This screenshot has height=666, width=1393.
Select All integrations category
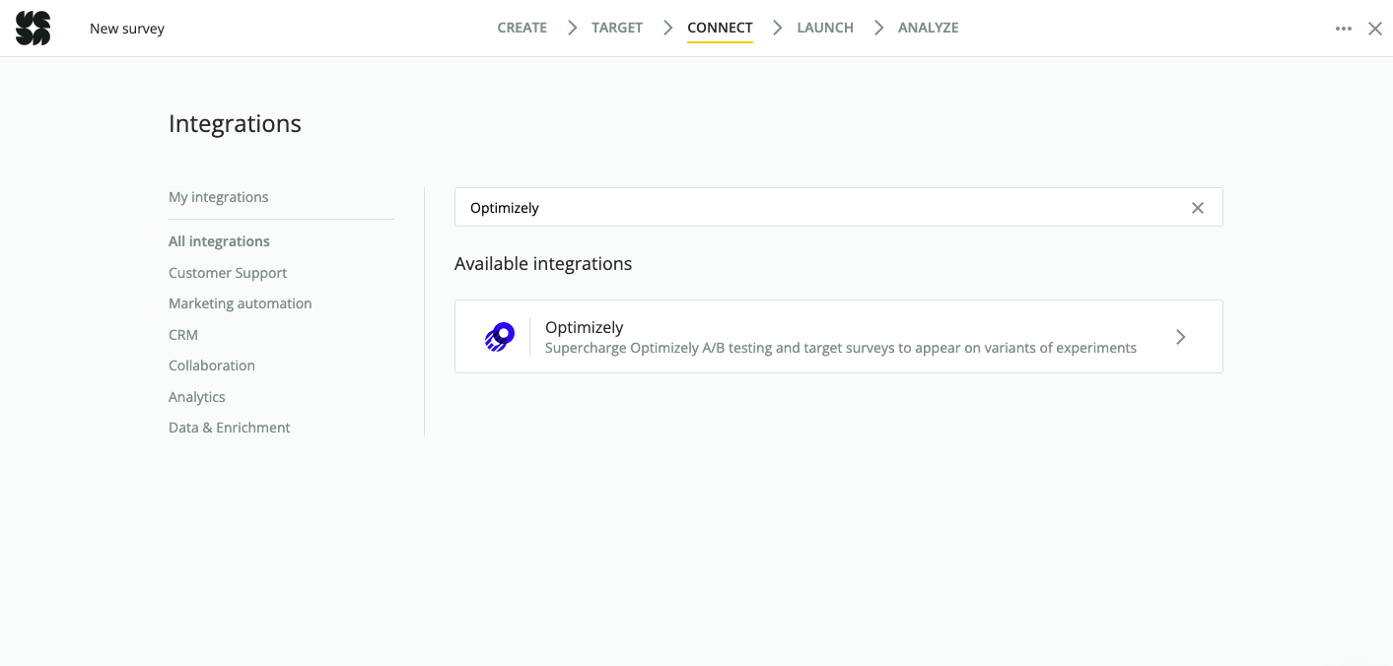[x=219, y=241]
